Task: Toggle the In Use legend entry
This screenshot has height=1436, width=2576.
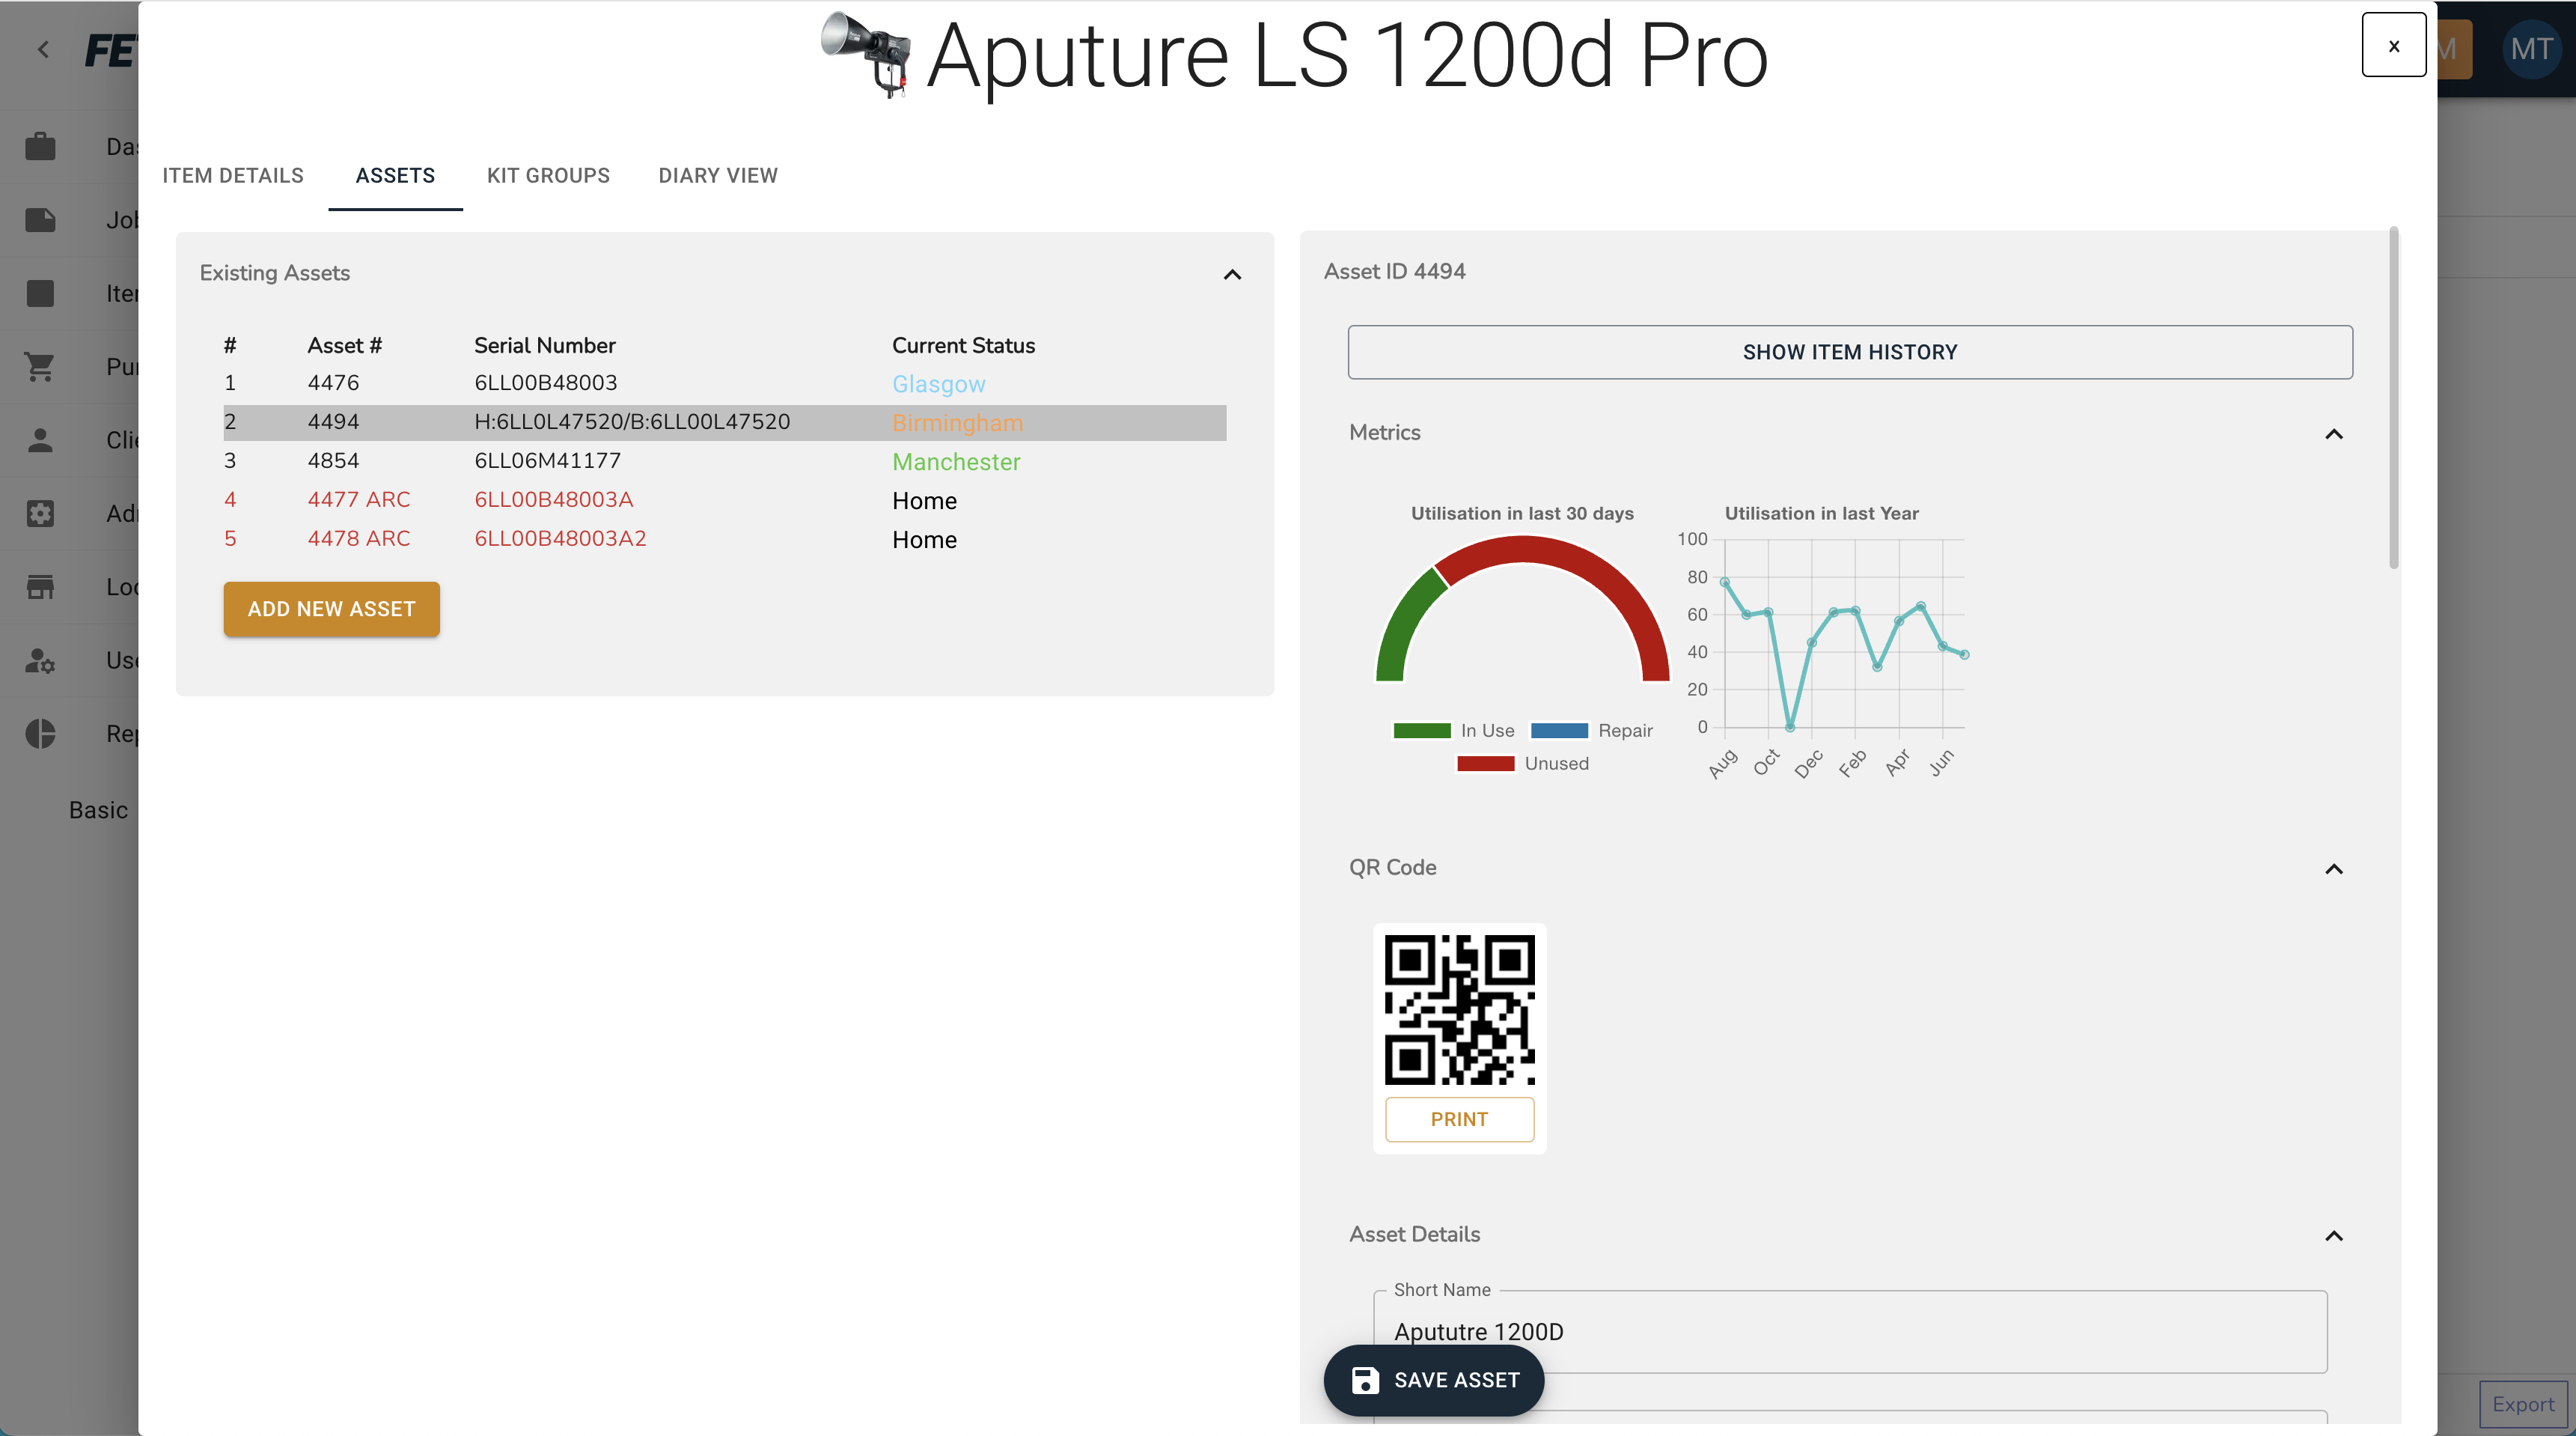Action: [1453, 731]
